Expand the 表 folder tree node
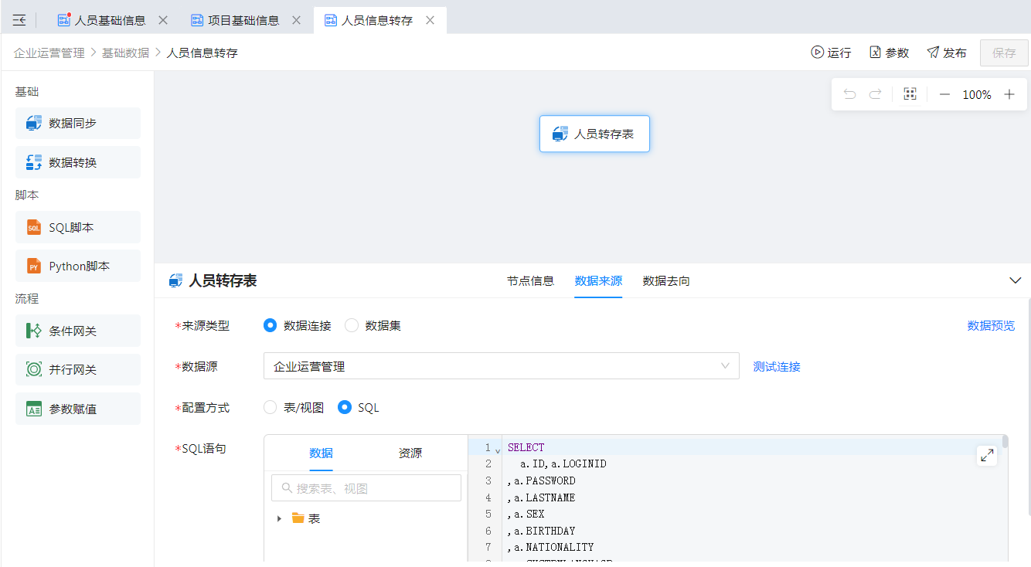The width and height of the screenshot is (1031, 567). coord(279,518)
